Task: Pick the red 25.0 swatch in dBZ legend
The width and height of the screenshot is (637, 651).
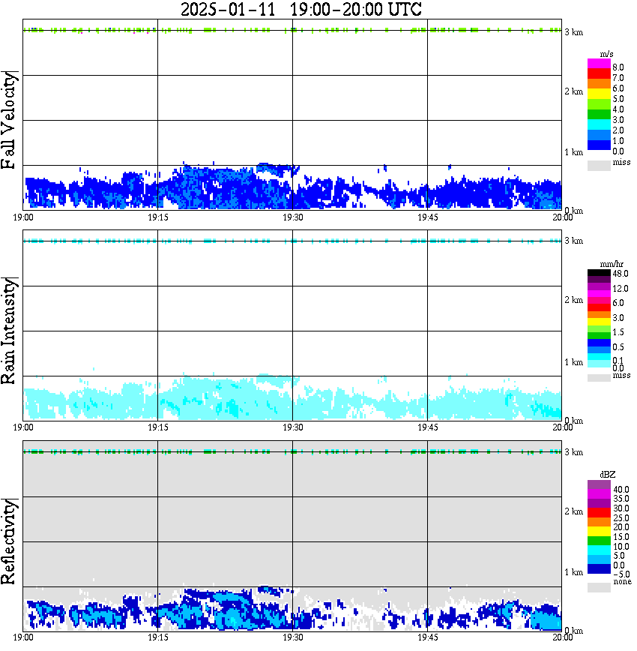Action: tap(599, 512)
